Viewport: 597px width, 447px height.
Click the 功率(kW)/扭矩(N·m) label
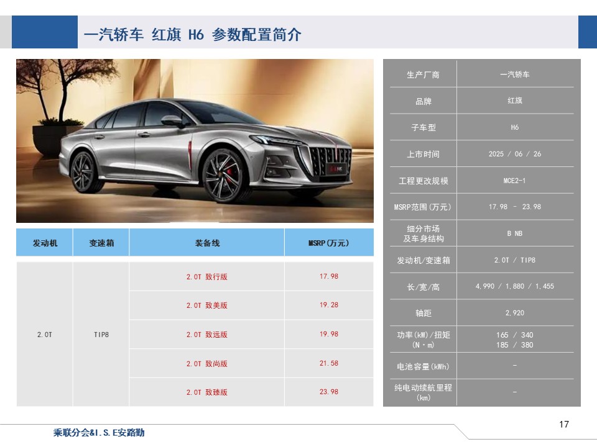coord(423,340)
